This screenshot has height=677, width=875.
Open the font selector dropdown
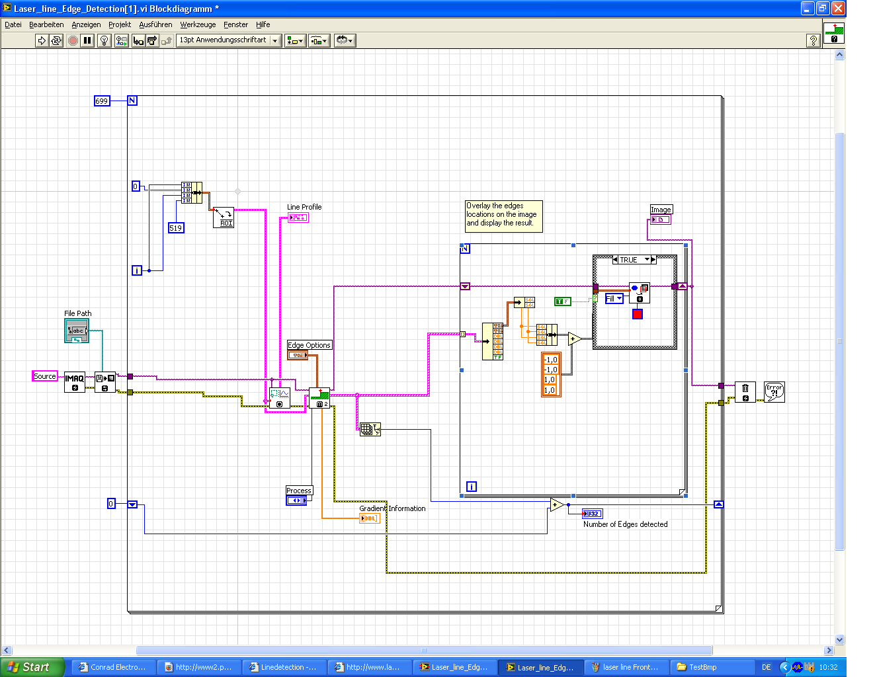pos(228,41)
